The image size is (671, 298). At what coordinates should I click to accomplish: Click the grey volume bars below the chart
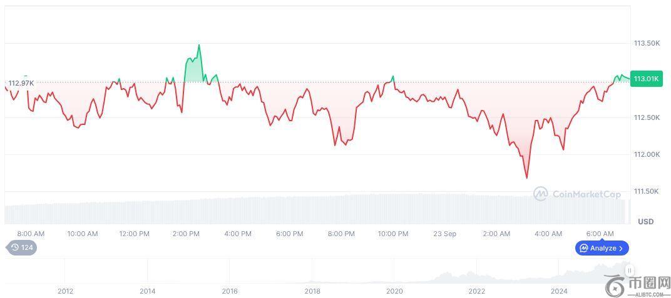pyautogui.click(x=313, y=209)
